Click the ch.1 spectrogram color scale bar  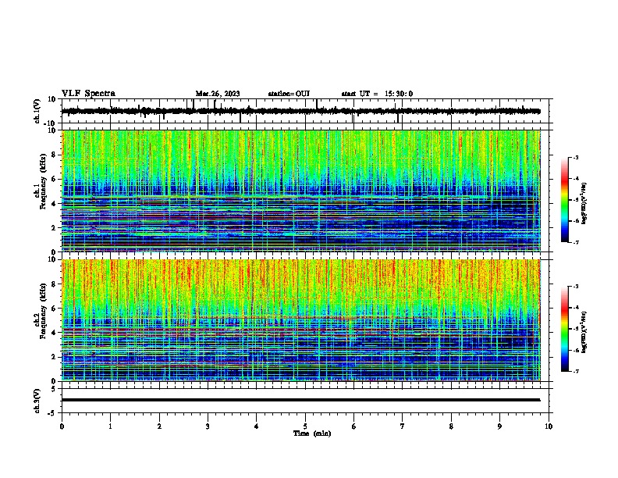(564, 200)
